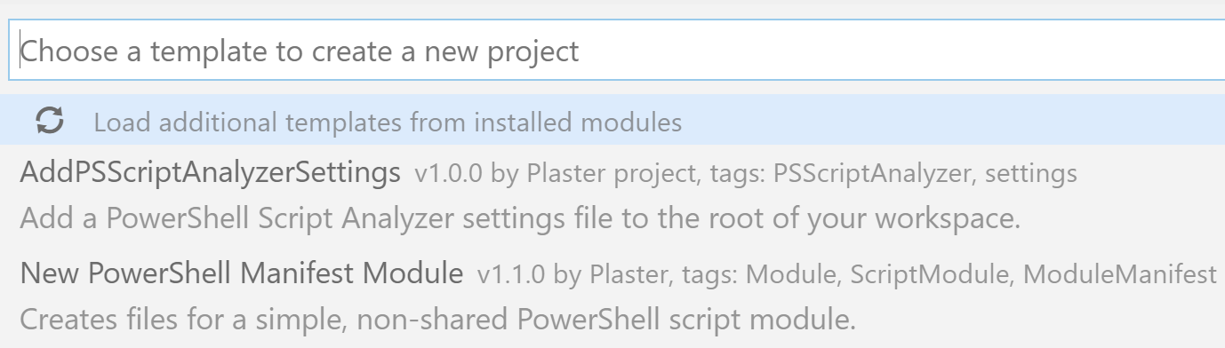Click the 'by Plaster project' author text

click(593, 175)
